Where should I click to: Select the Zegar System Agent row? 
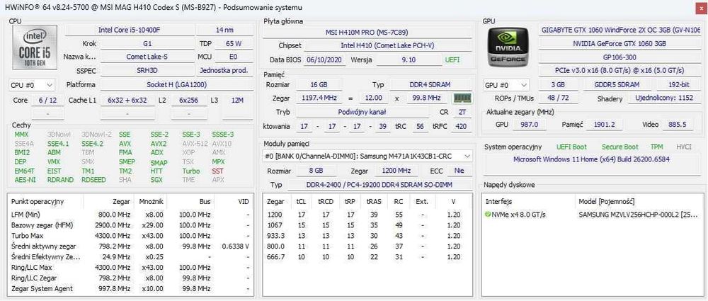pos(130,288)
